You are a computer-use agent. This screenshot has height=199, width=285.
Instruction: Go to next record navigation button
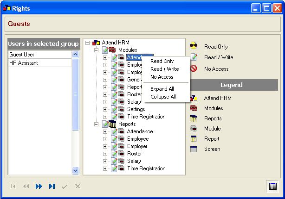pyautogui.click(x=39, y=187)
